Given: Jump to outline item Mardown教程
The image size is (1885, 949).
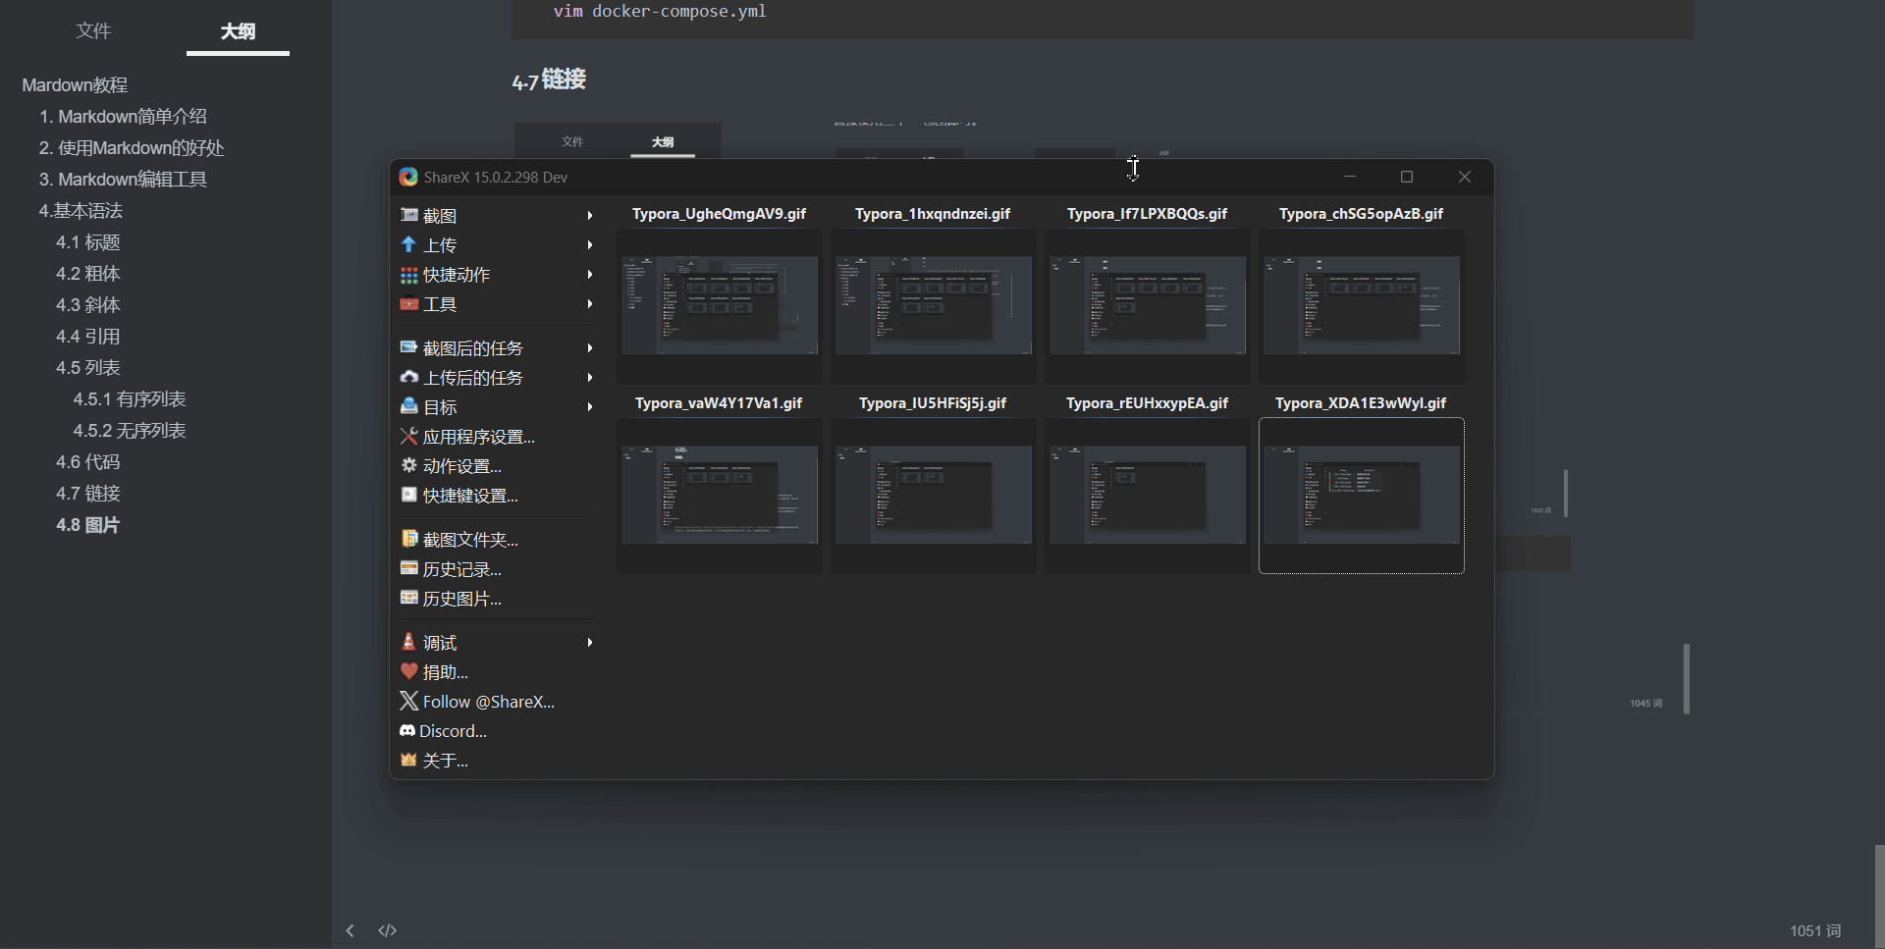Looking at the screenshot, I should coord(75,85).
